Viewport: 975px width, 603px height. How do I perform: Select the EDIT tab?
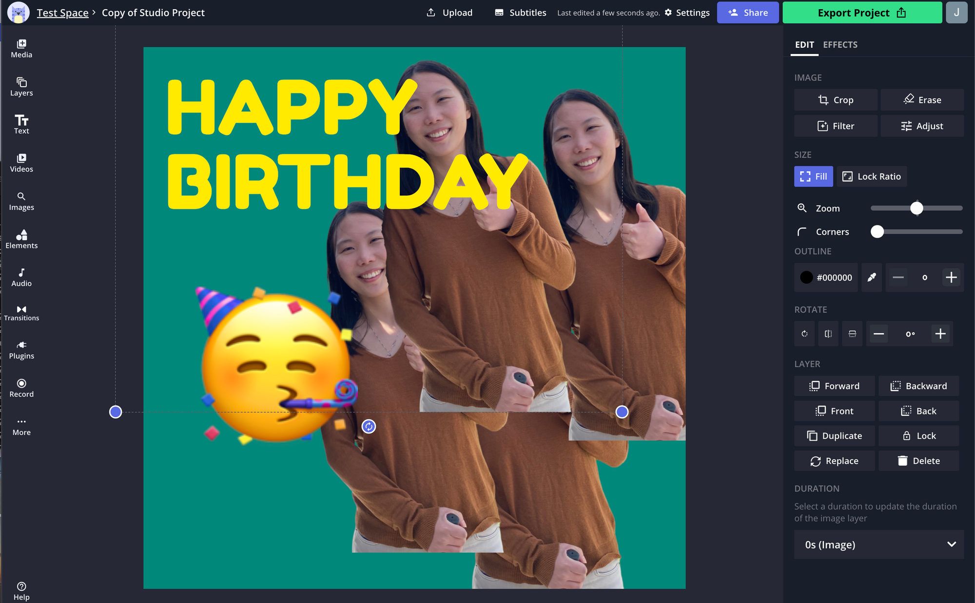click(x=804, y=45)
